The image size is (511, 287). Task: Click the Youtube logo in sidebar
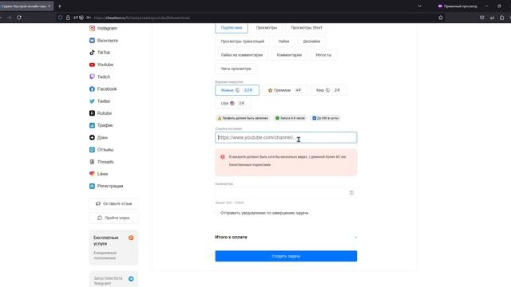point(93,65)
